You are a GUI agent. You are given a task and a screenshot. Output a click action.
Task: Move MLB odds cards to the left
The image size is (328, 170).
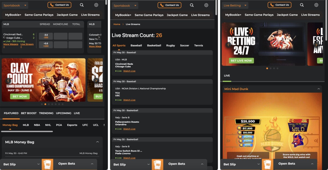tap(4, 37)
